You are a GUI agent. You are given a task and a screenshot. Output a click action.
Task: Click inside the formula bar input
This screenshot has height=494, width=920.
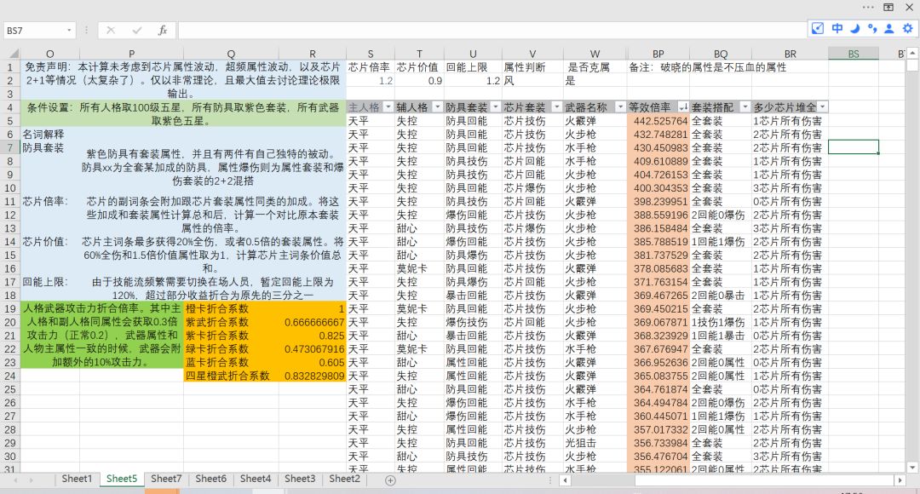tap(492, 30)
